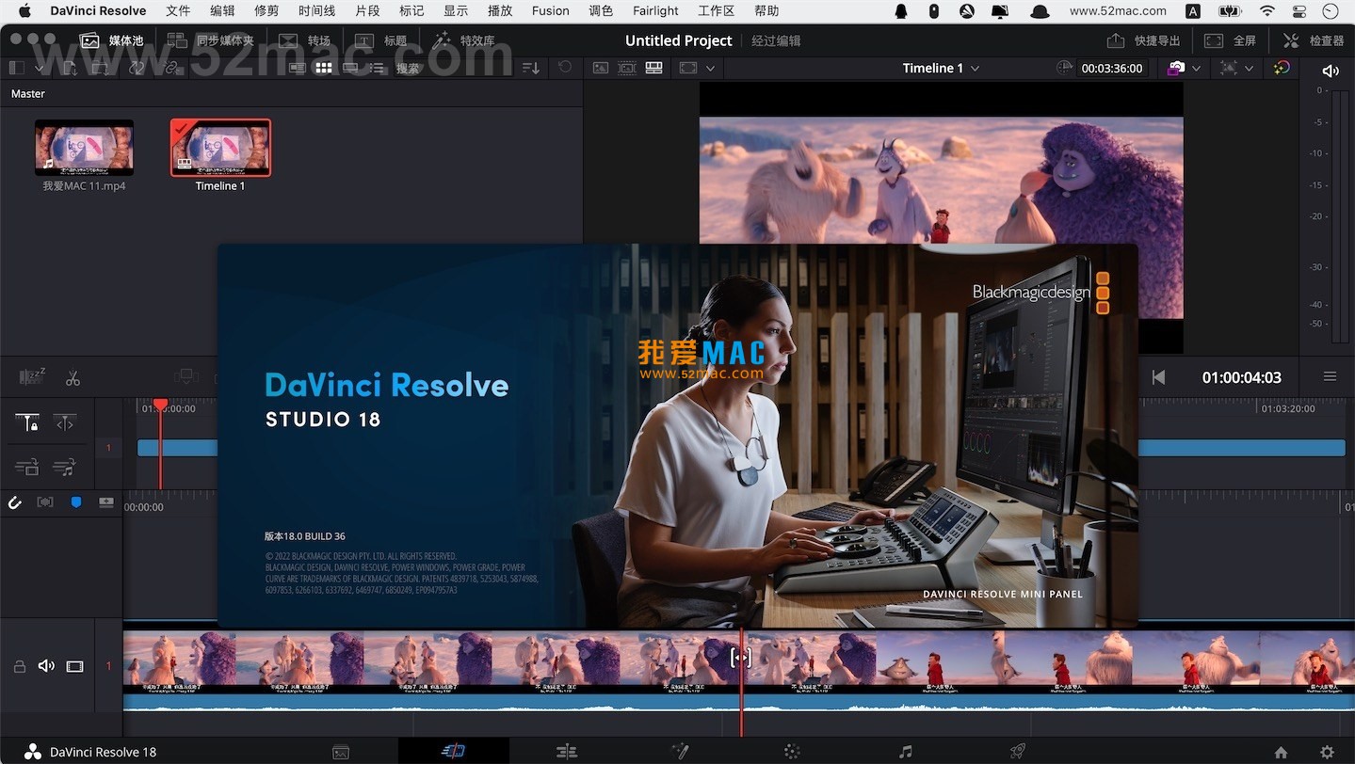The image size is (1355, 764).
Task: Toggle the bin list sidebar icon
Action: [15, 68]
